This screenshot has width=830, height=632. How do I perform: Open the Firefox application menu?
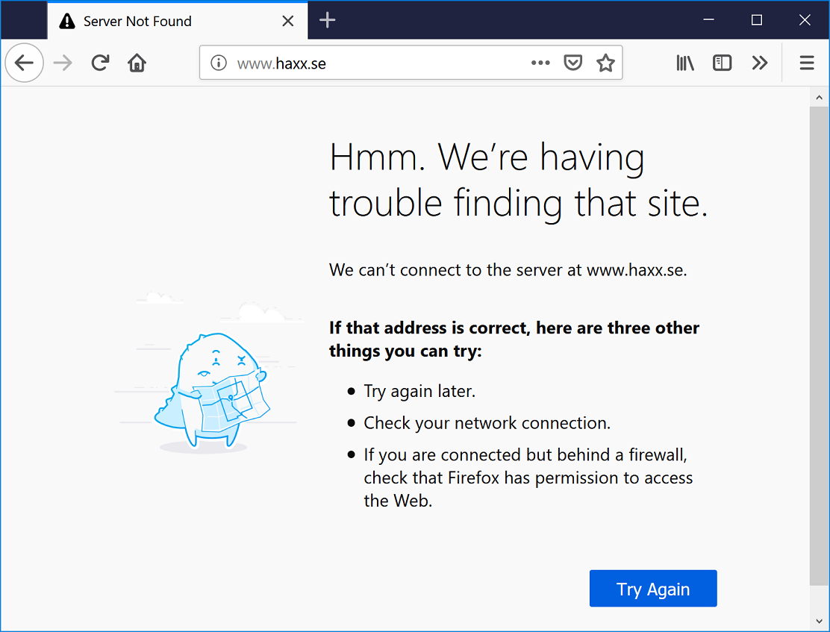click(x=807, y=63)
